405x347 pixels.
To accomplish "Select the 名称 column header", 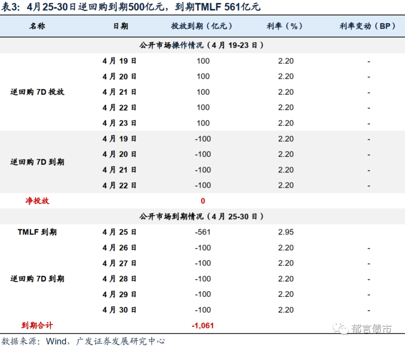I will coord(37,26).
